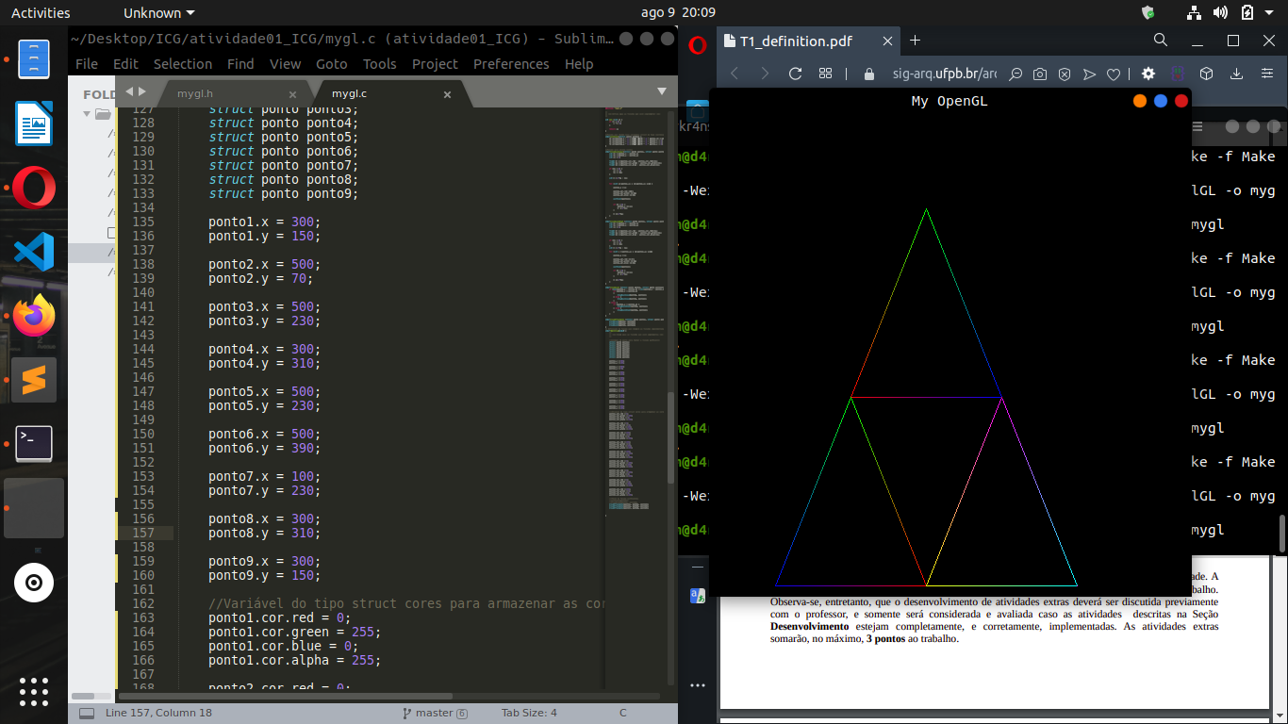Take a snapshot with Opera's camera icon

point(1039,74)
